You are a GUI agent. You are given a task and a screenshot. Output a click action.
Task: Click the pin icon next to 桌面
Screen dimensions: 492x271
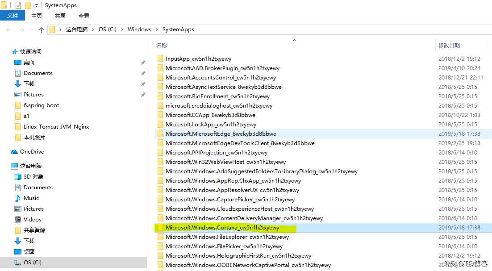click(143, 63)
